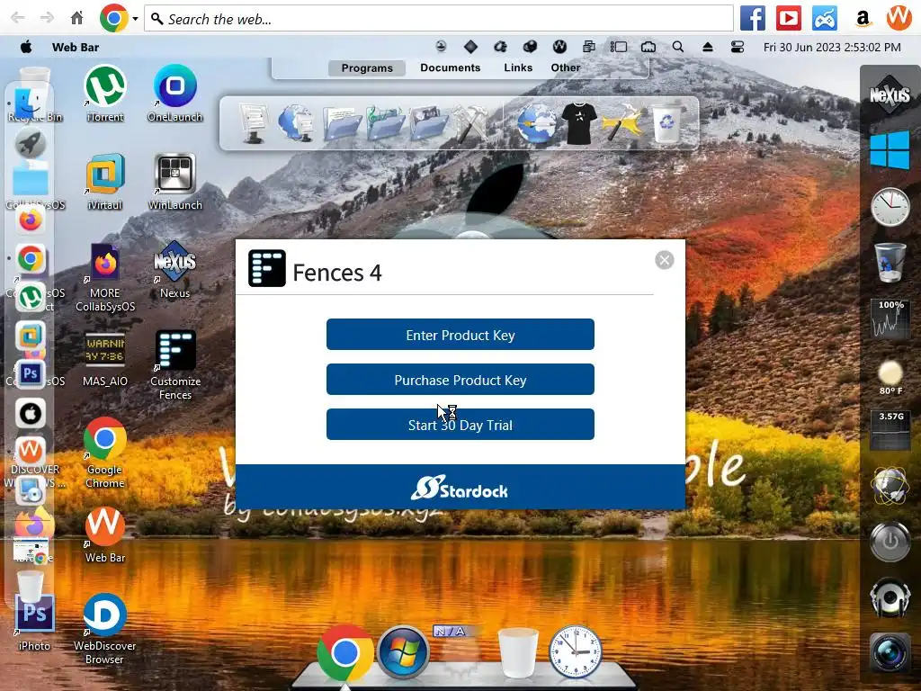Click the Web Bar forward arrow
The height and width of the screenshot is (691, 921).
[x=47, y=18]
